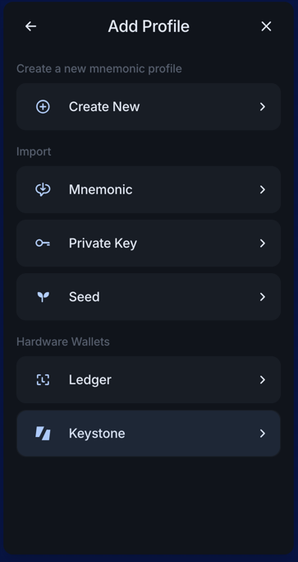Open the chevron on the Seed row
298x562 pixels.
point(263,297)
